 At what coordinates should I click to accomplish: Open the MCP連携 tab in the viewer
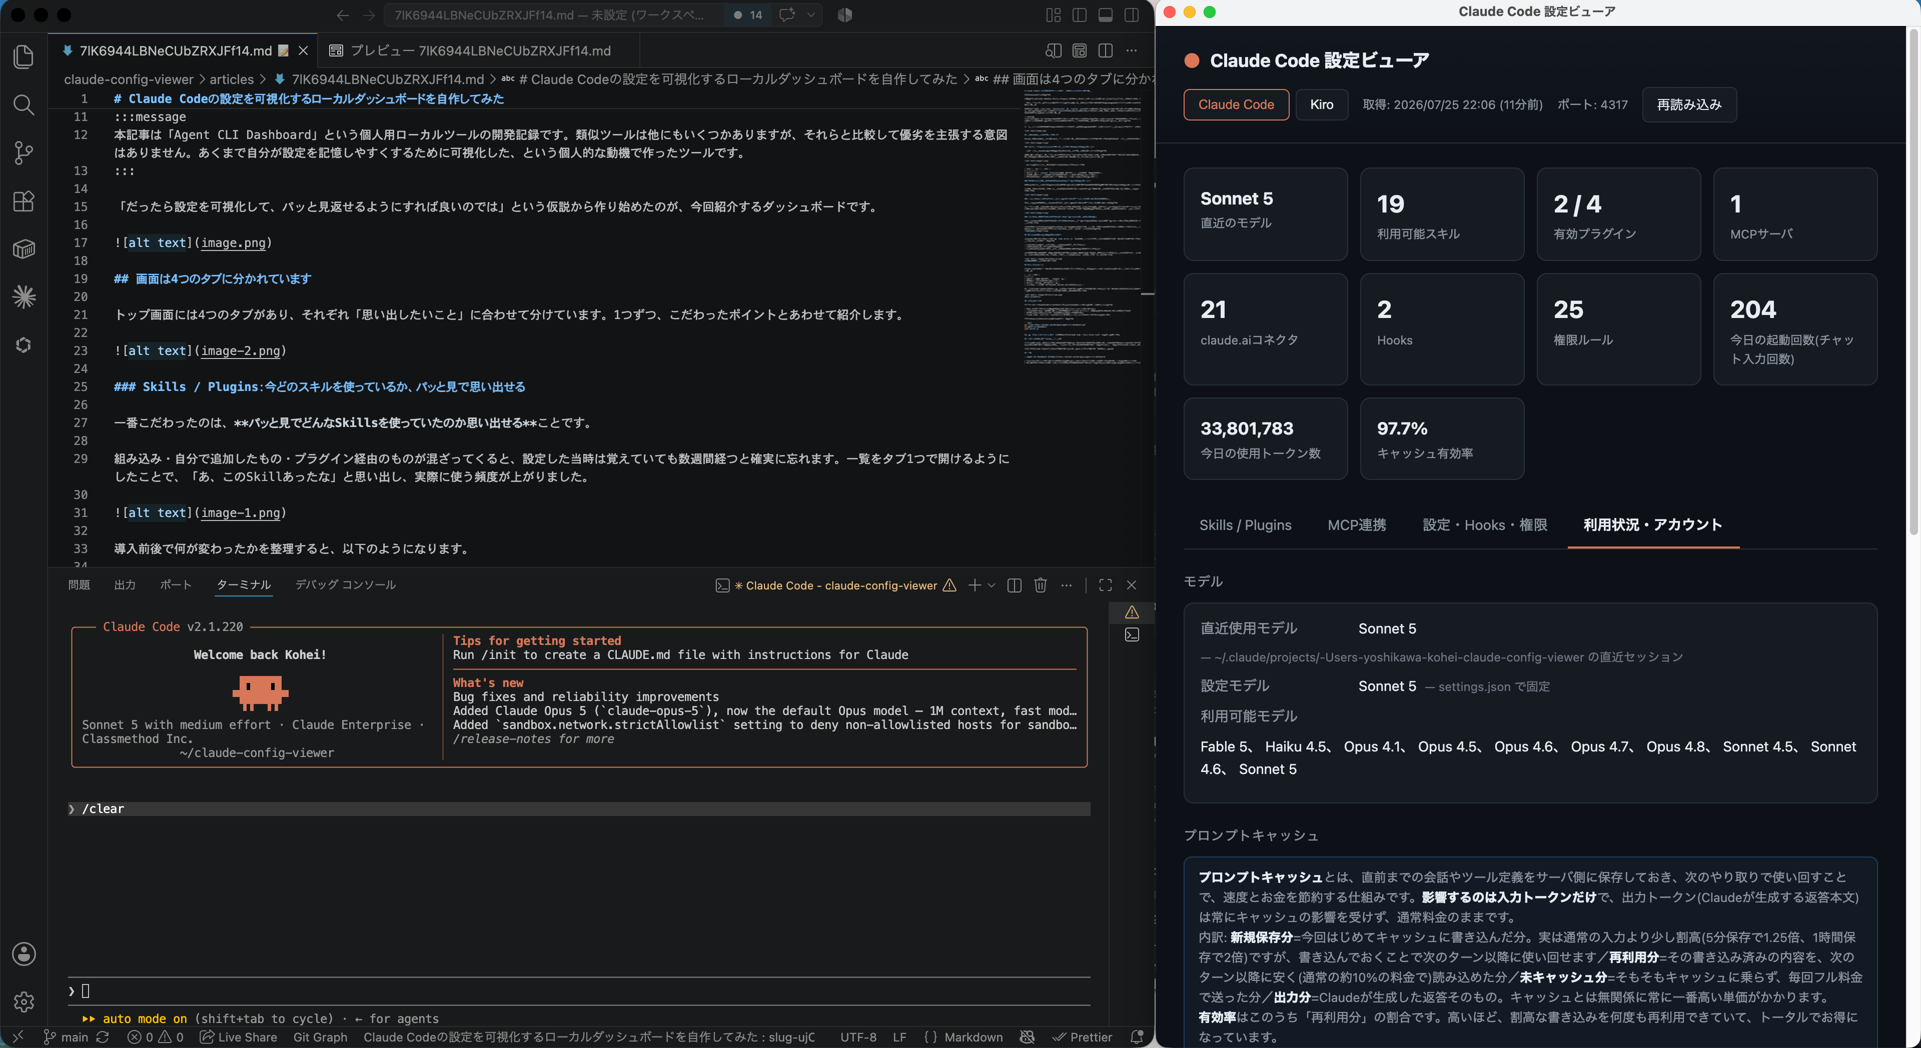click(x=1357, y=524)
